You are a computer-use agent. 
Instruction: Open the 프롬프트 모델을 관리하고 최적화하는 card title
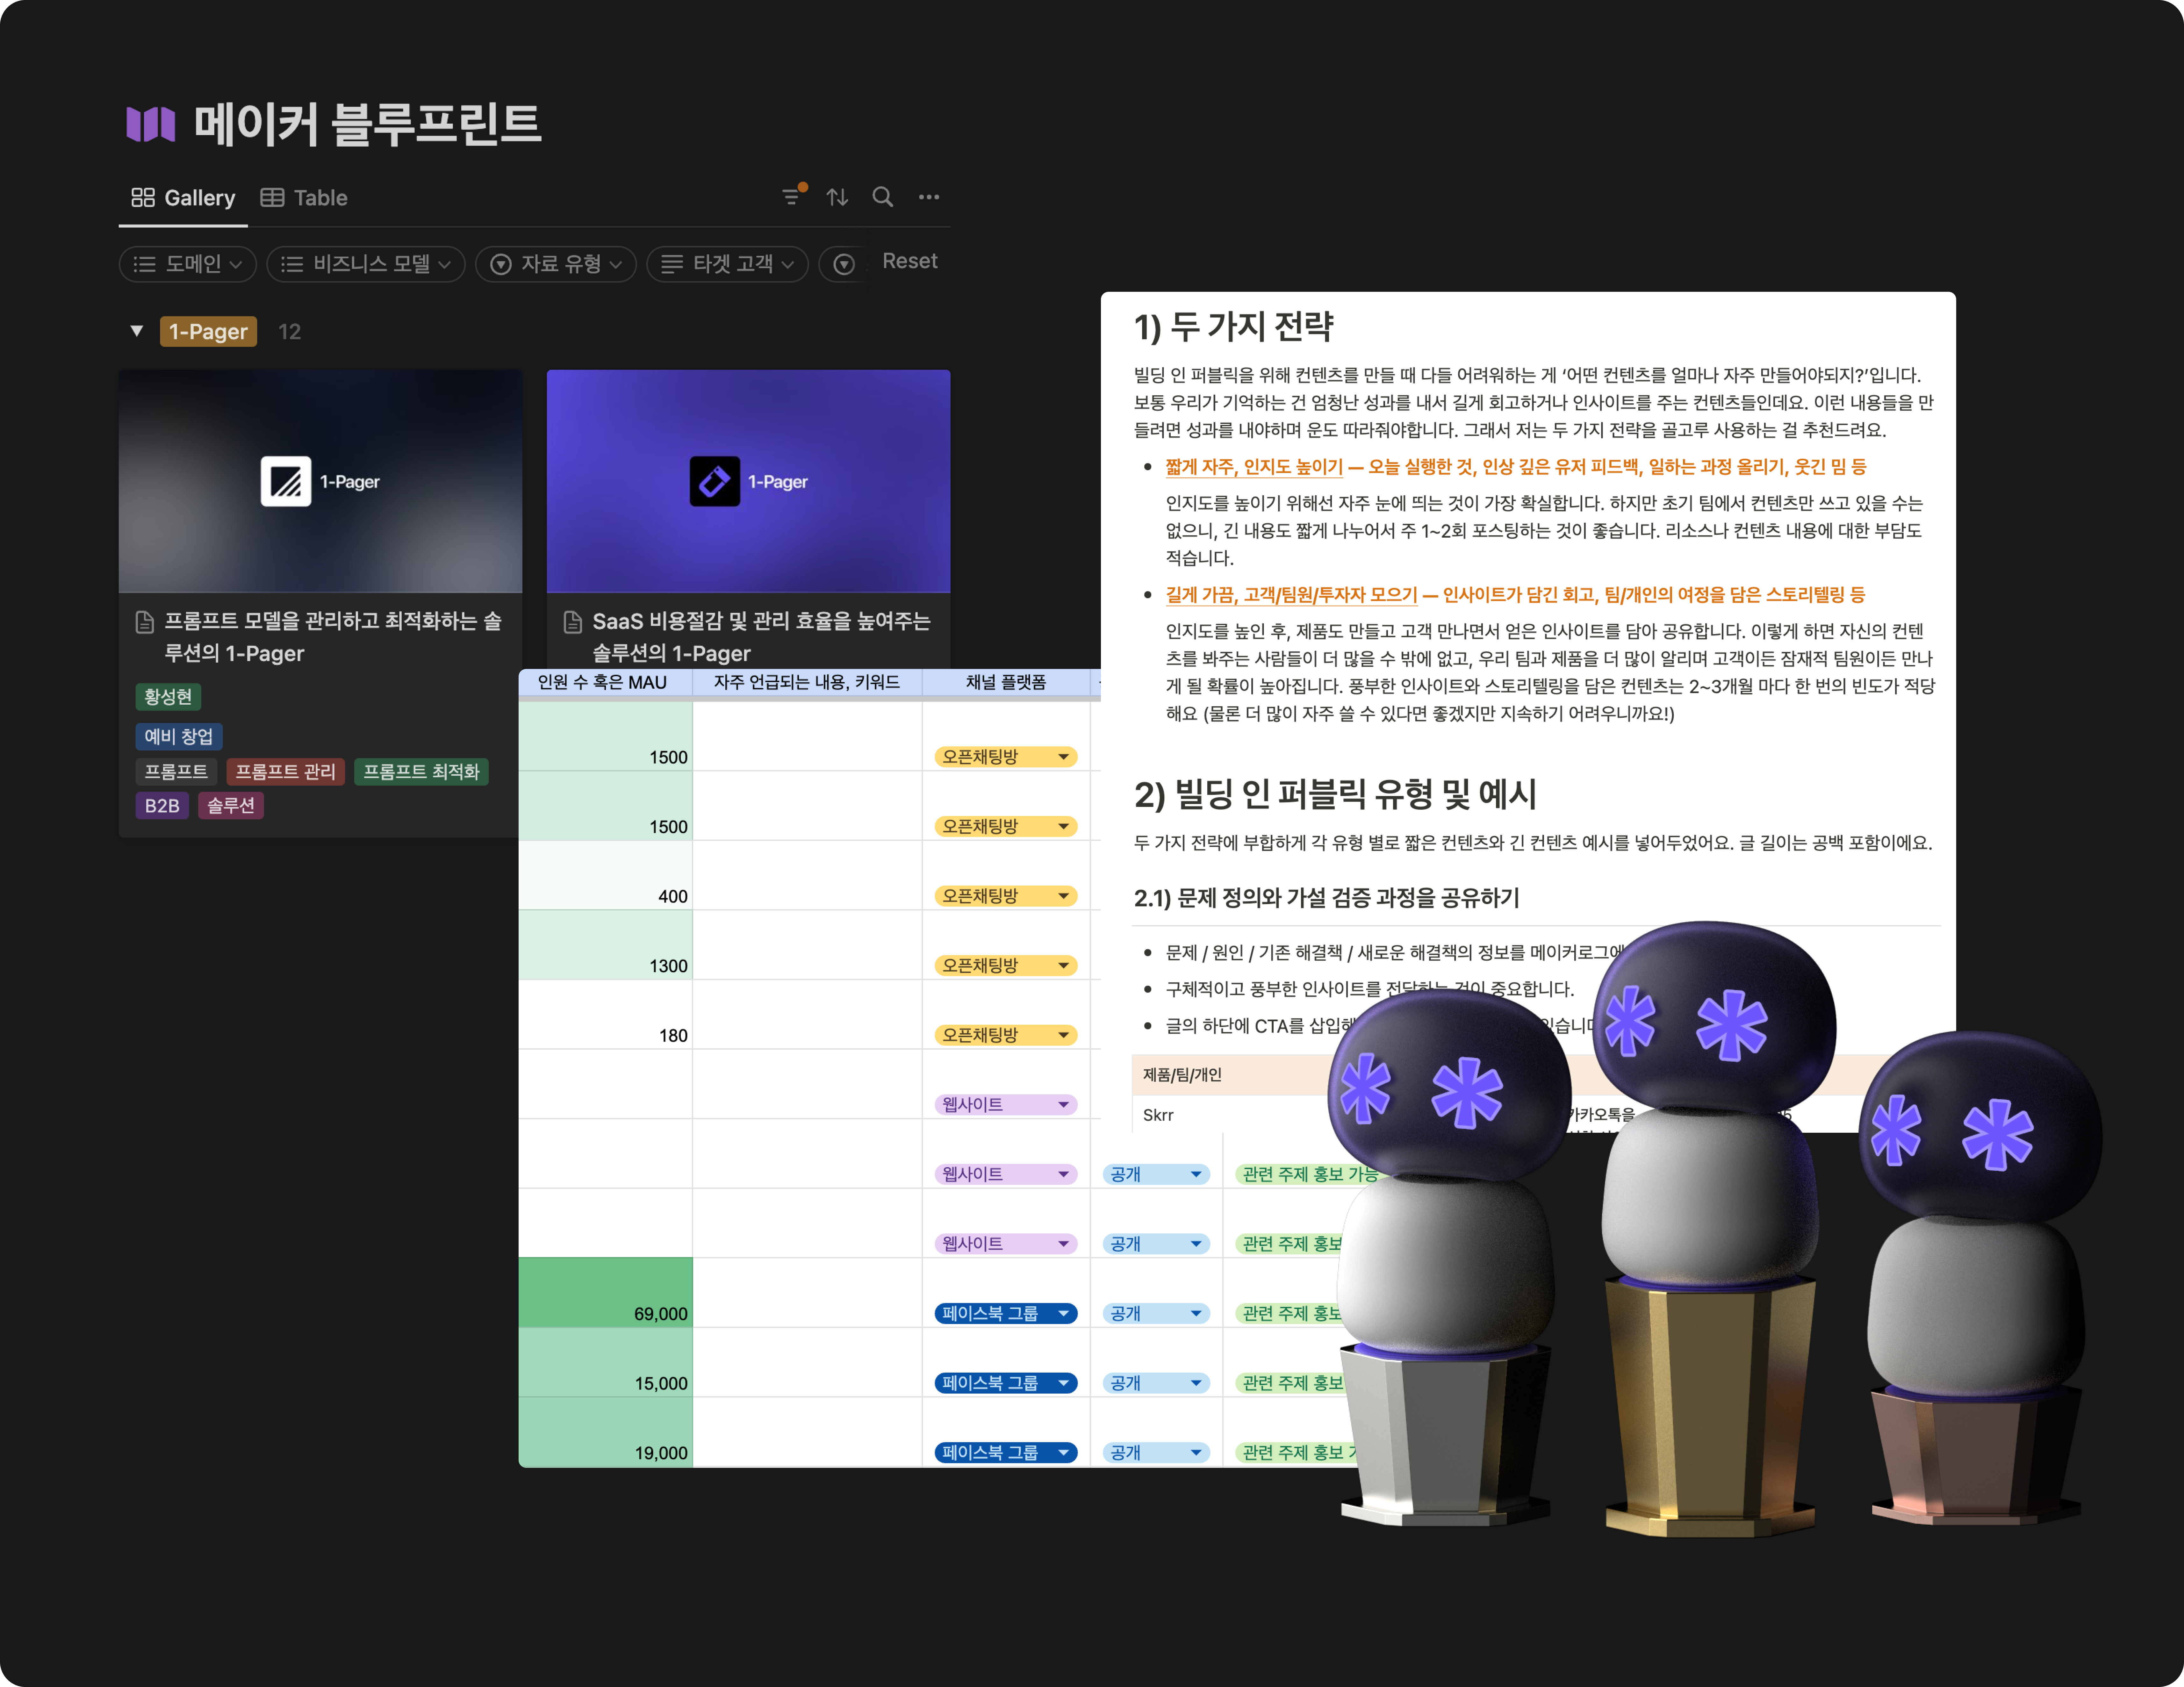click(x=333, y=637)
